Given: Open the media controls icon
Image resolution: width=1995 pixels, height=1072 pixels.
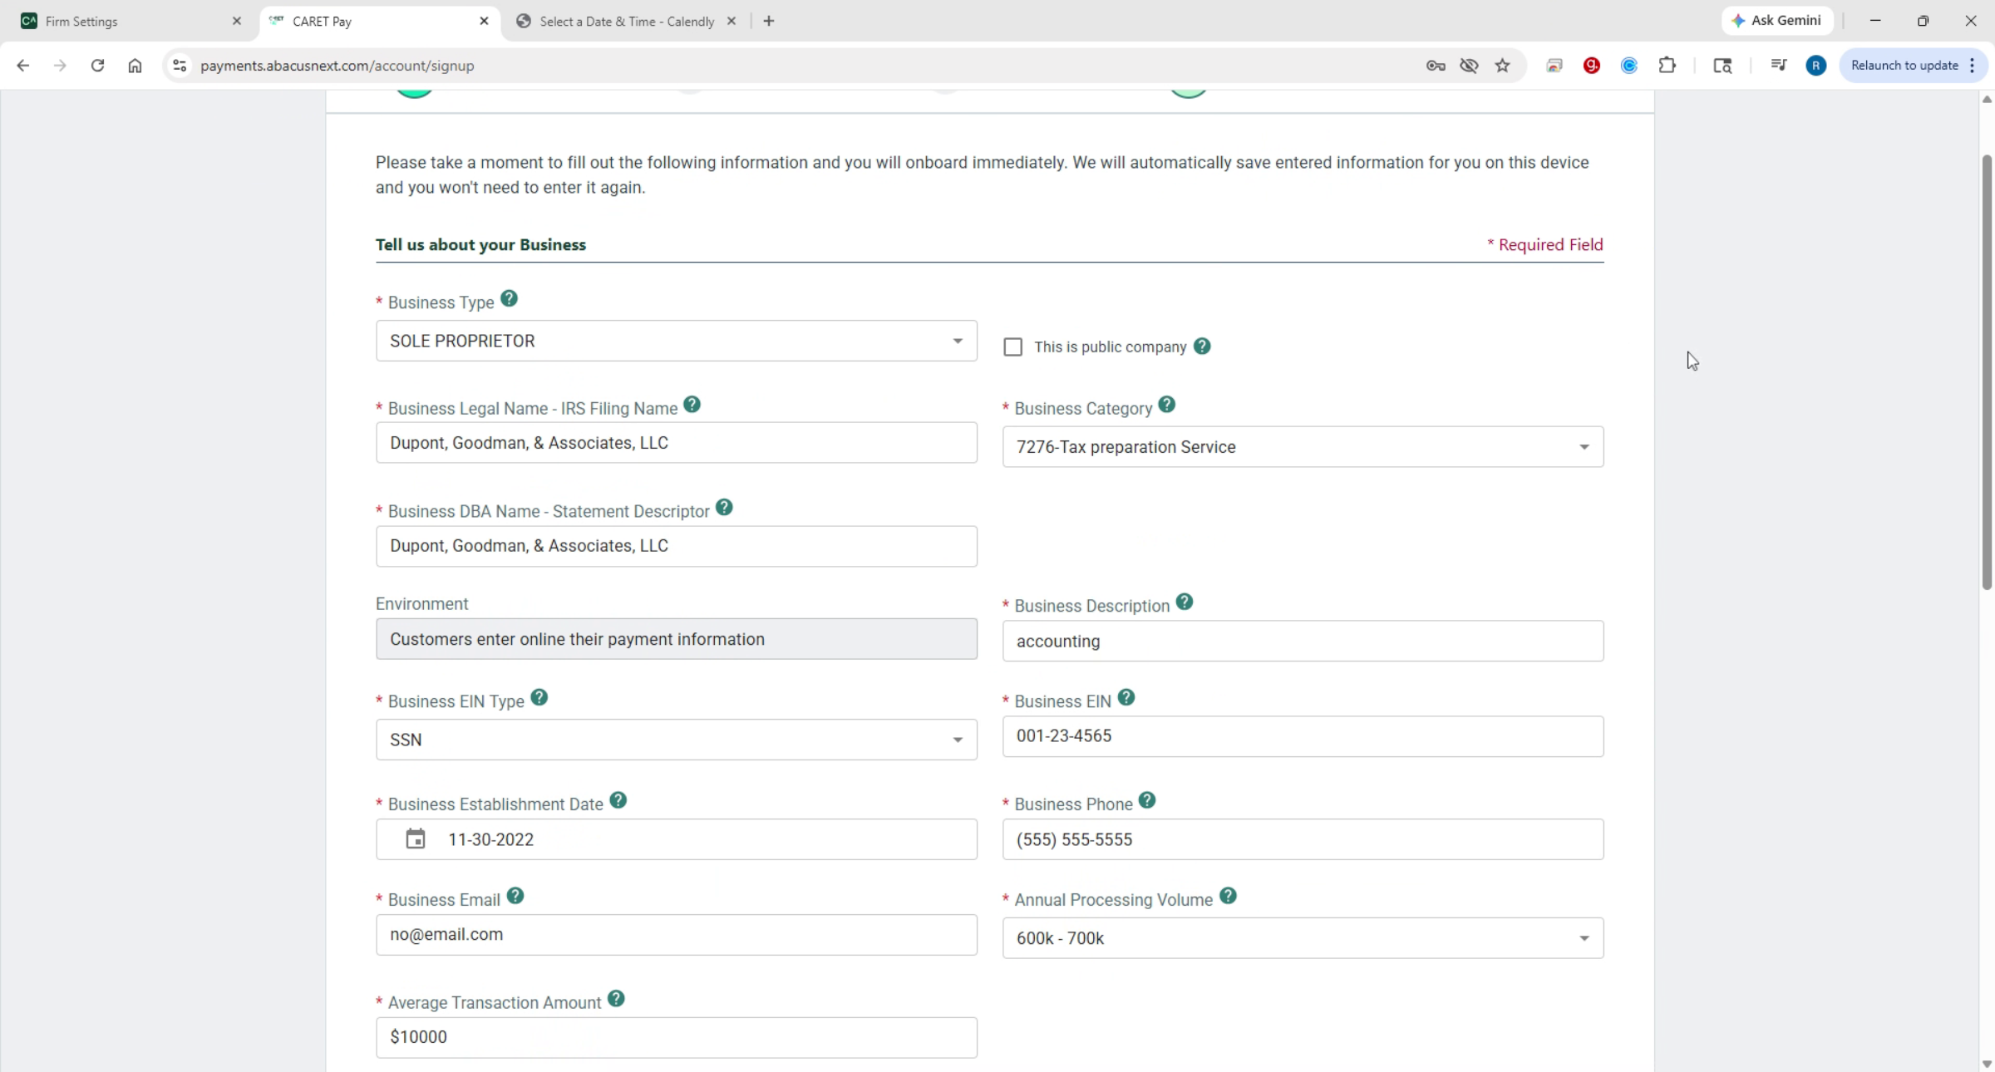Looking at the screenshot, I should [1778, 66].
